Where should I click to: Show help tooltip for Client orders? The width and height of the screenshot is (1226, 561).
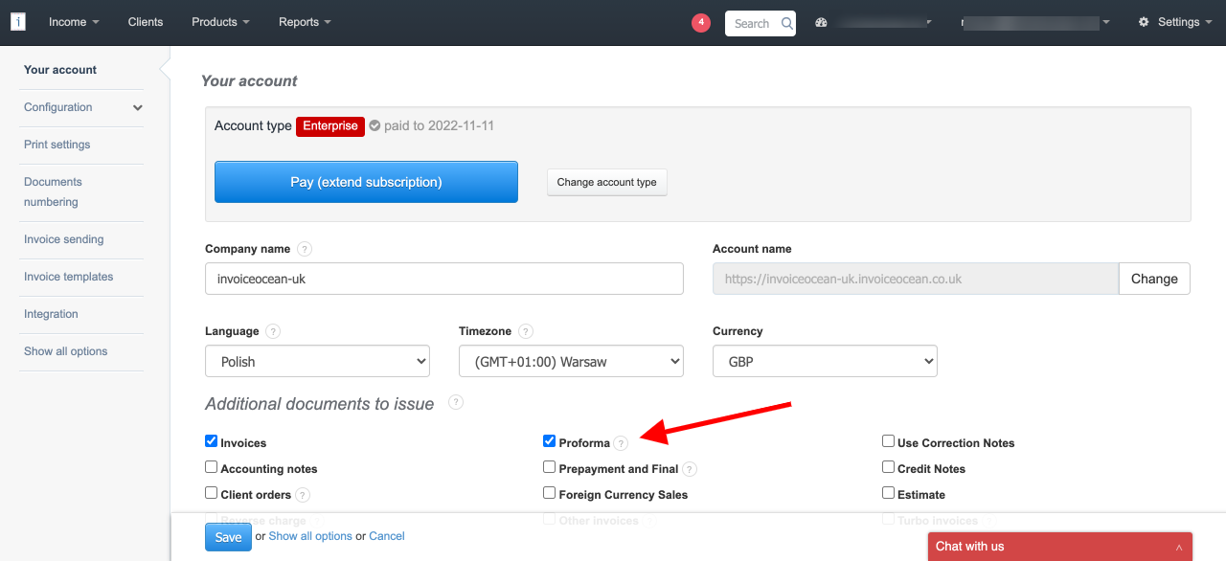[303, 495]
